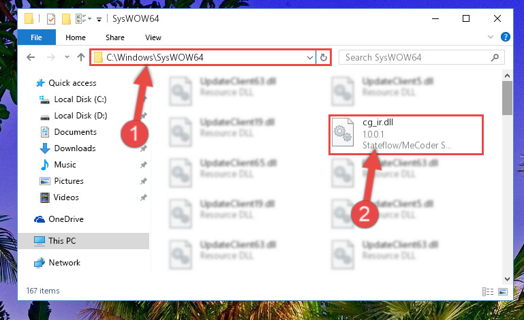Switch to the View ribbon tab

(153, 37)
